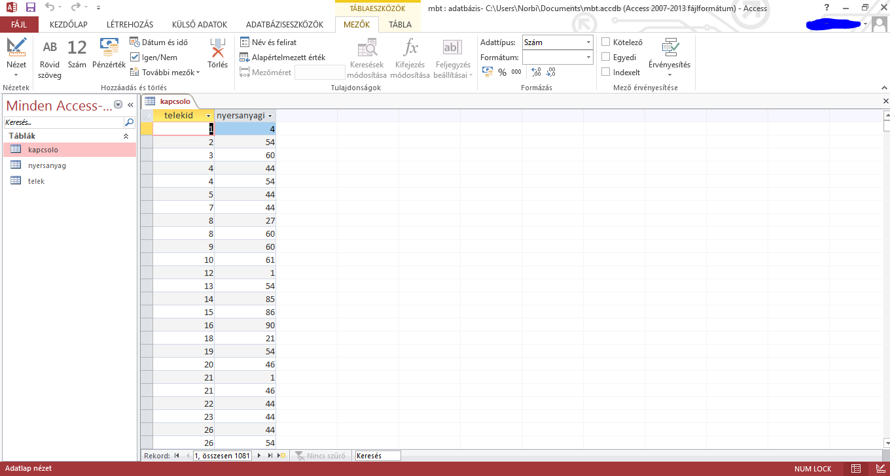The height and width of the screenshot is (476, 890).
Task: Click the Keresés search box in record bar
Action: [378, 456]
